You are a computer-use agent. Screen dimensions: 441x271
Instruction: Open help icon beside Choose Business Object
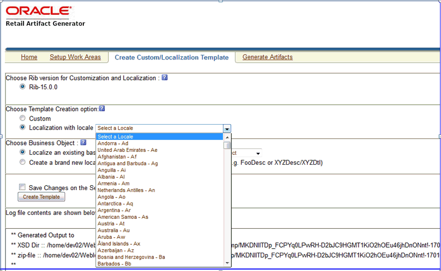(x=83, y=142)
